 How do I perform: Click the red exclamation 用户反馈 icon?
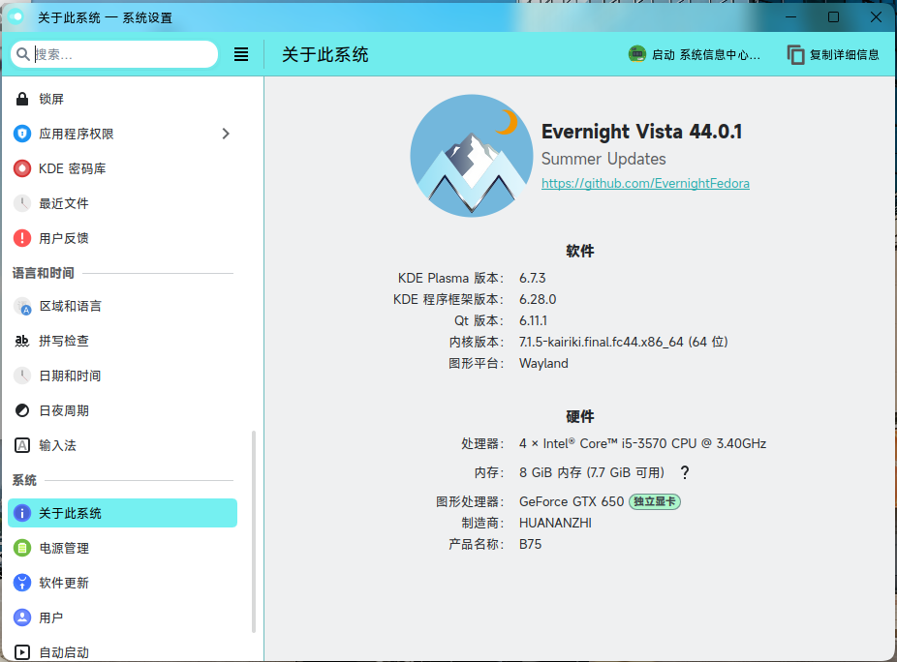[22, 238]
